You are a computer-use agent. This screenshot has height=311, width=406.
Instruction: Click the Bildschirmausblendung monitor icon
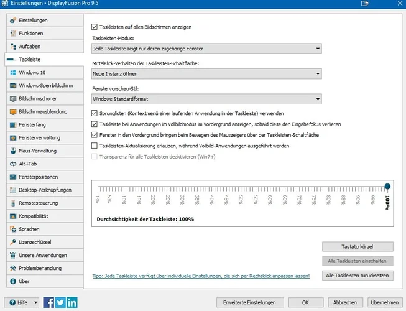(x=13, y=112)
